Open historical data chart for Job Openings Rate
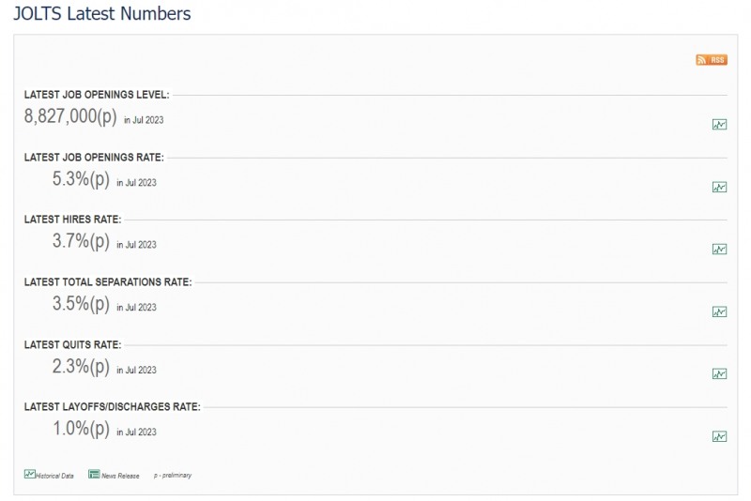Viewport: 751px width, 501px height. click(x=719, y=187)
